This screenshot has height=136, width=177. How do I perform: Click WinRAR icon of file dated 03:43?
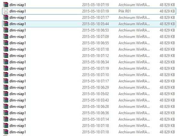[x=6, y=100]
